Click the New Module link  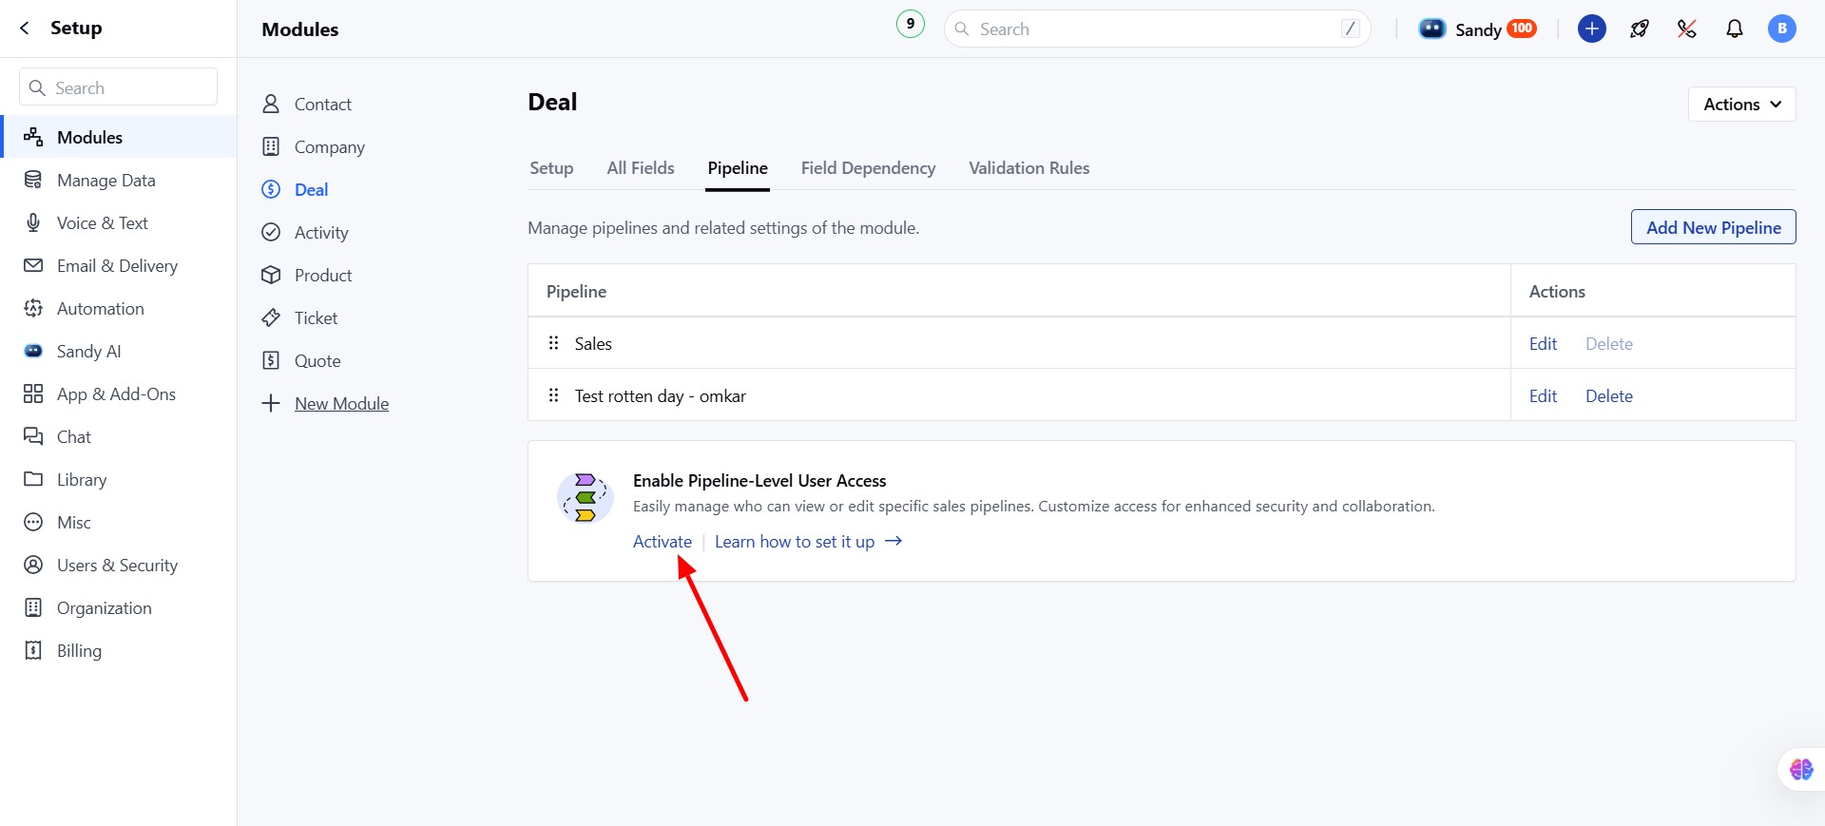pos(341,403)
